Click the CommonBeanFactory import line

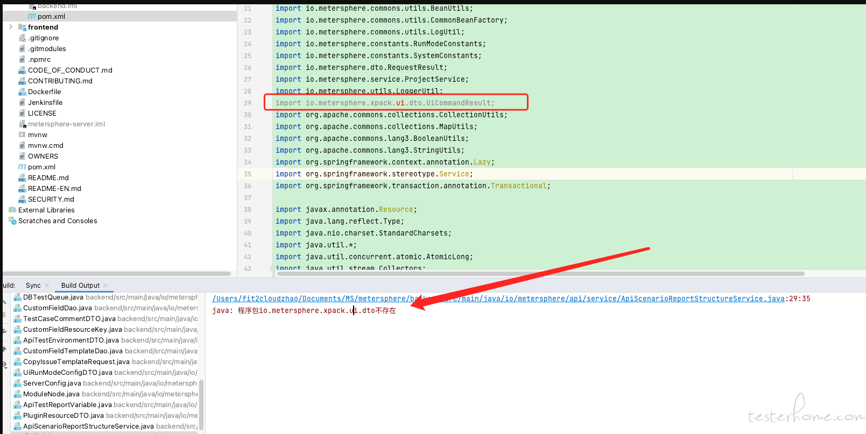pos(391,20)
